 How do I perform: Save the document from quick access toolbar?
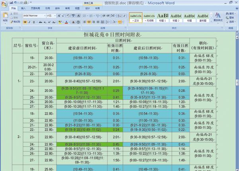pyautogui.click(x=11, y=2)
